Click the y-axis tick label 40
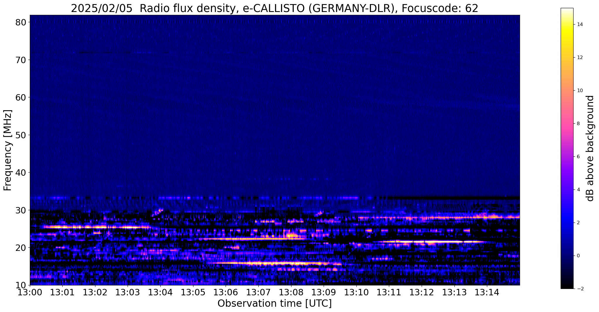The height and width of the screenshot is (312, 599). pos(21,173)
